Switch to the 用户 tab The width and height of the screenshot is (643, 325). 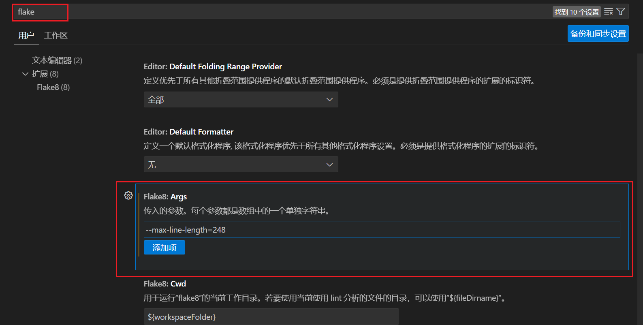[x=26, y=36]
